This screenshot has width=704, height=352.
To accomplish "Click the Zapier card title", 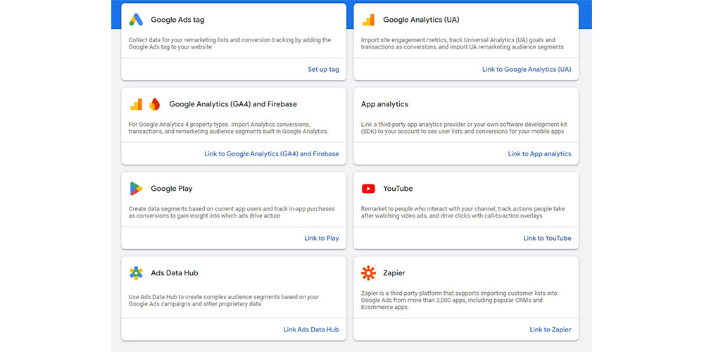I will [x=394, y=273].
